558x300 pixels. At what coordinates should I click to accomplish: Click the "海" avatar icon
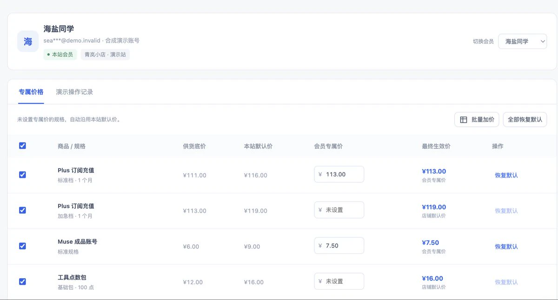click(x=28, y=41)
